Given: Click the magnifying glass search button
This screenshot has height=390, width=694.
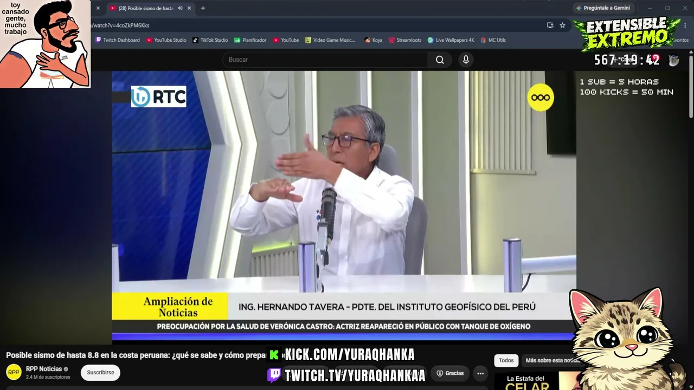Looking at the screenshot, I should pyautogui.click(x=440, y=60).
